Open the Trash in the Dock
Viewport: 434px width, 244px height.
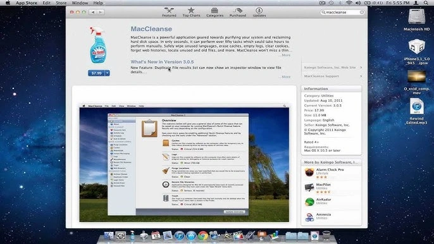tap(326, 235)
